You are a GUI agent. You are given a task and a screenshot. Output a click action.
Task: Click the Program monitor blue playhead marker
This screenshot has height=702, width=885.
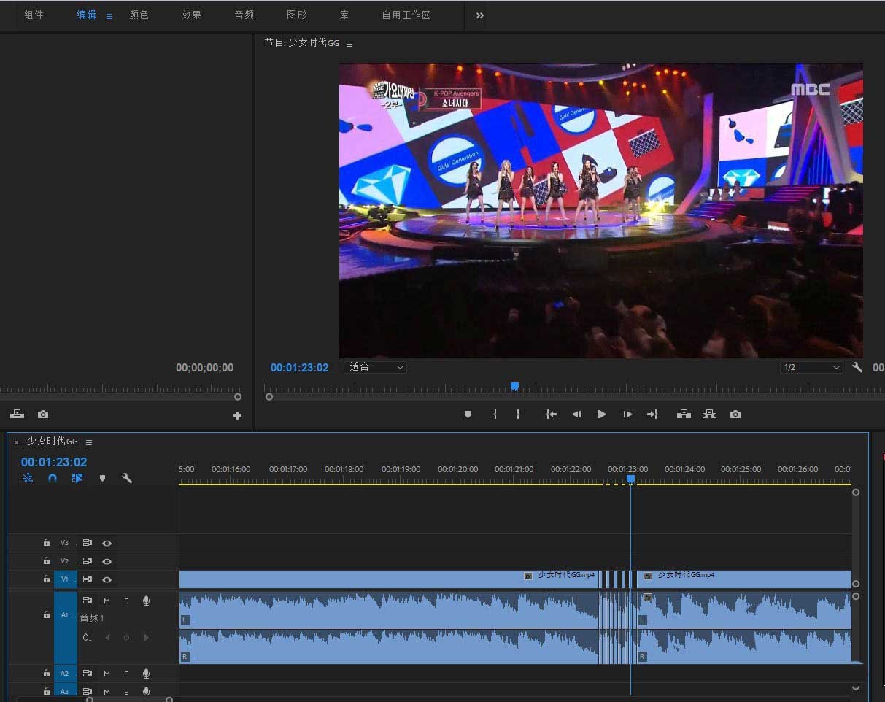point(514,386)
